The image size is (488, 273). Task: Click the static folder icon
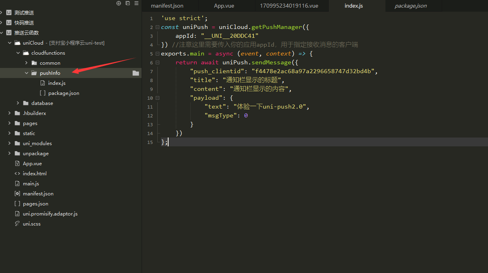click(x=17, y=133)
